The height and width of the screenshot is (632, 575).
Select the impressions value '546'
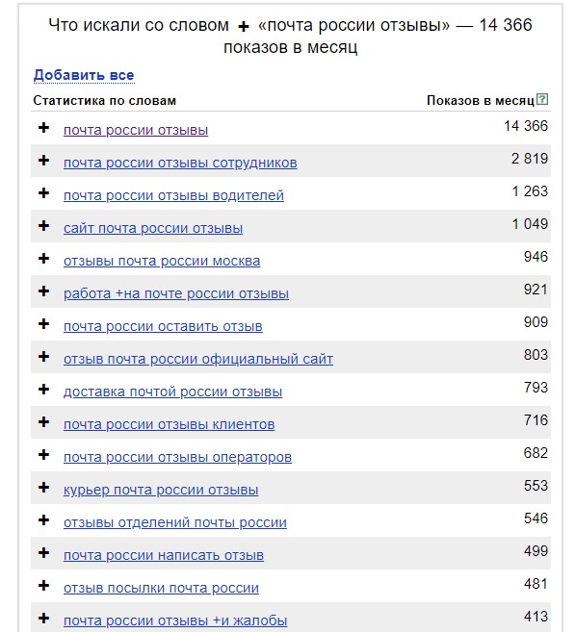536,518
